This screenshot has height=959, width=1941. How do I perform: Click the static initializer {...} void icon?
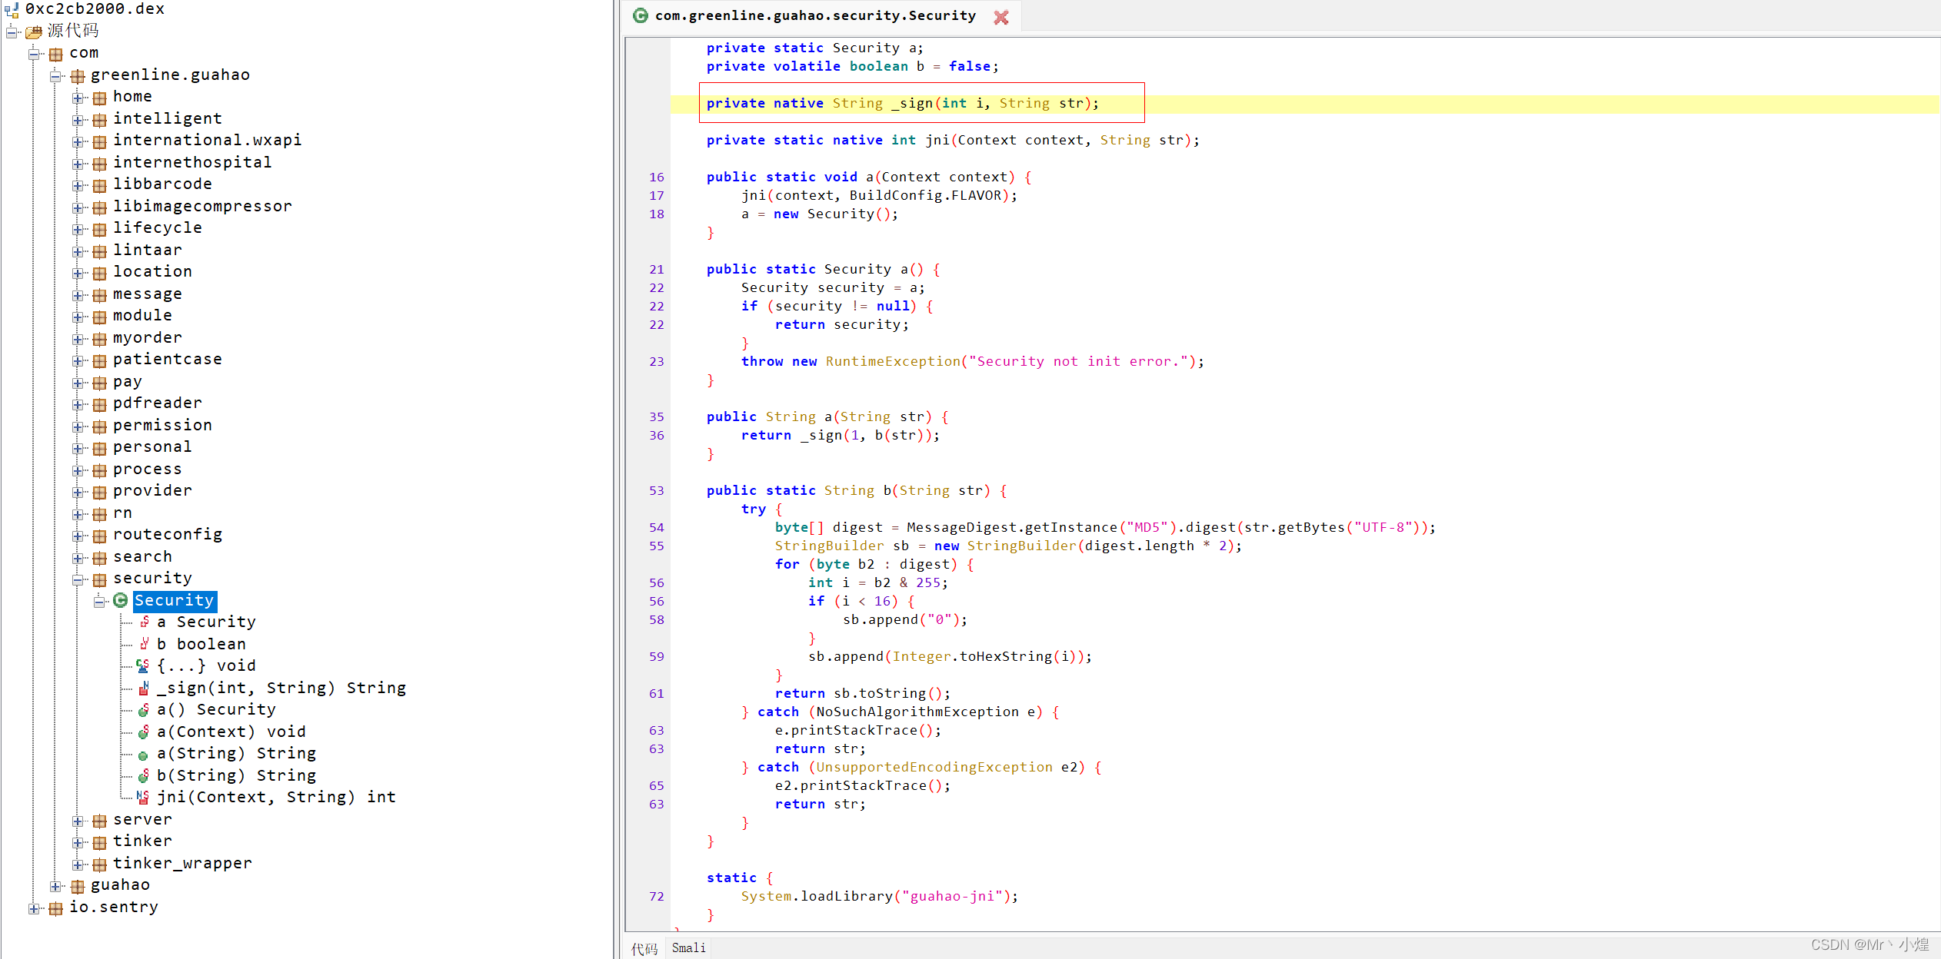(143, 665)
